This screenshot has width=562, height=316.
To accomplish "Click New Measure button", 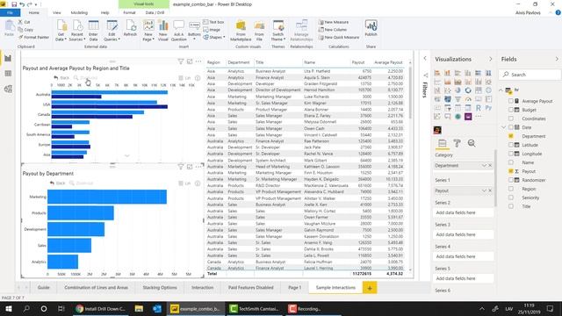I will (x=334, y=22).
